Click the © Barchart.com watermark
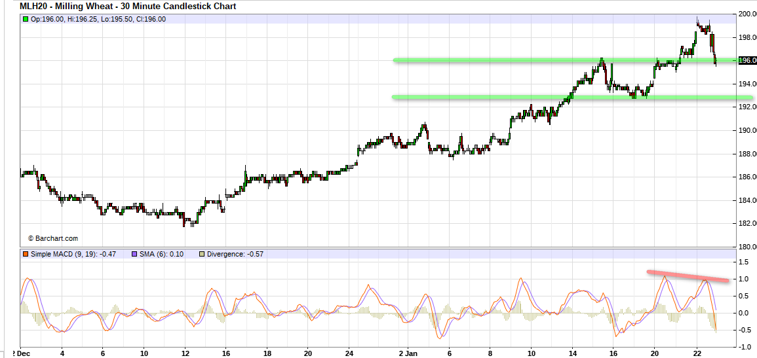The image size is (757, 358). click(x=52, y=239)
